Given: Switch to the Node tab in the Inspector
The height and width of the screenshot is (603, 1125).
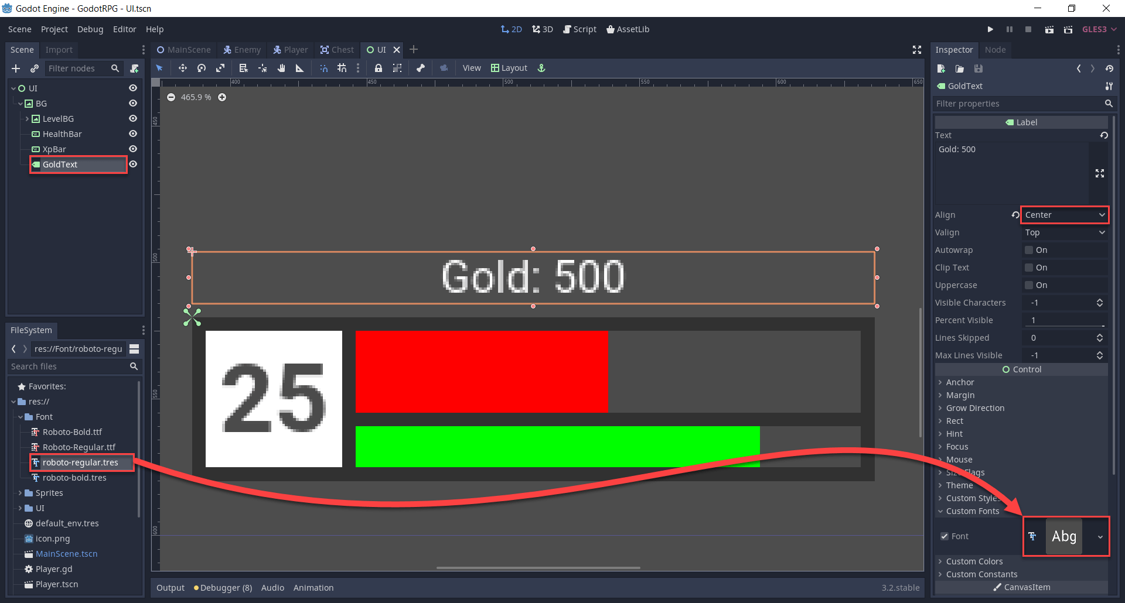Looking at the screenshot, I should (x=996, y=50).
